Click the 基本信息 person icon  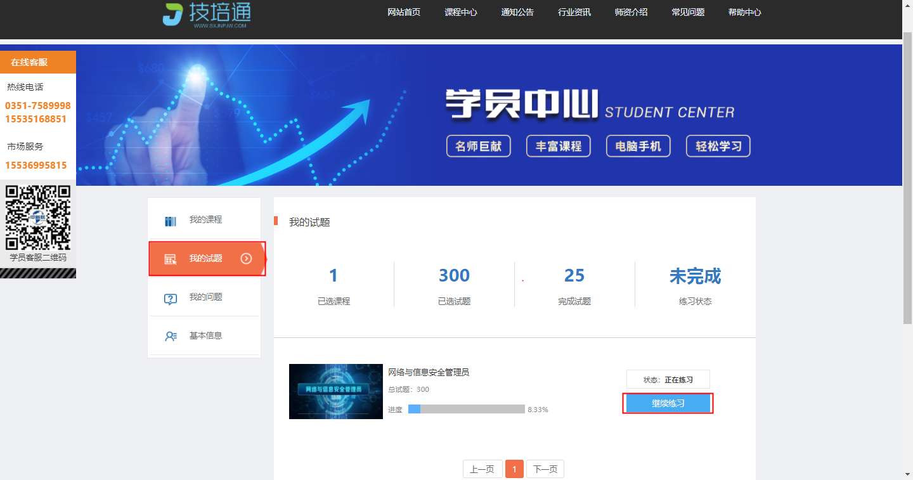(x=171, y=337)
